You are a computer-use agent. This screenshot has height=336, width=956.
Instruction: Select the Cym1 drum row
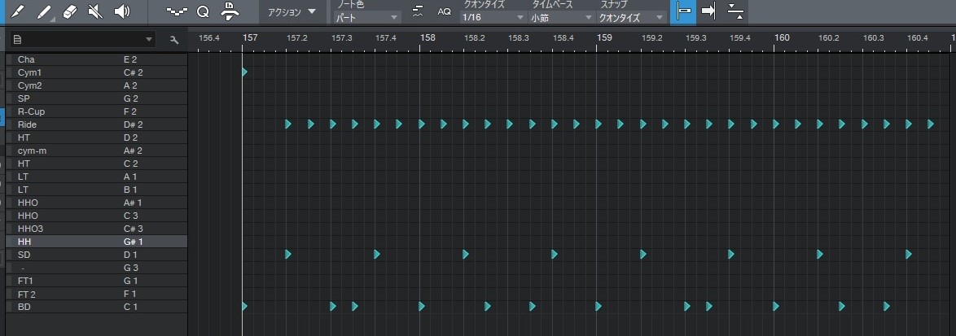click(96, 72)
